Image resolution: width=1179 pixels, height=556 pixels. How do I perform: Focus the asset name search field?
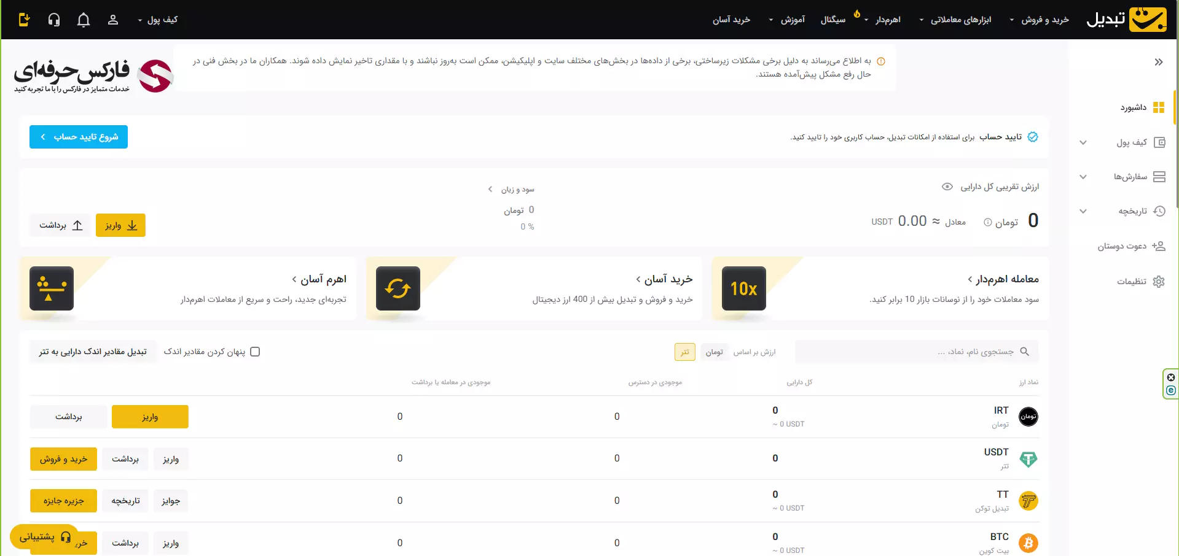coord(917,352)
